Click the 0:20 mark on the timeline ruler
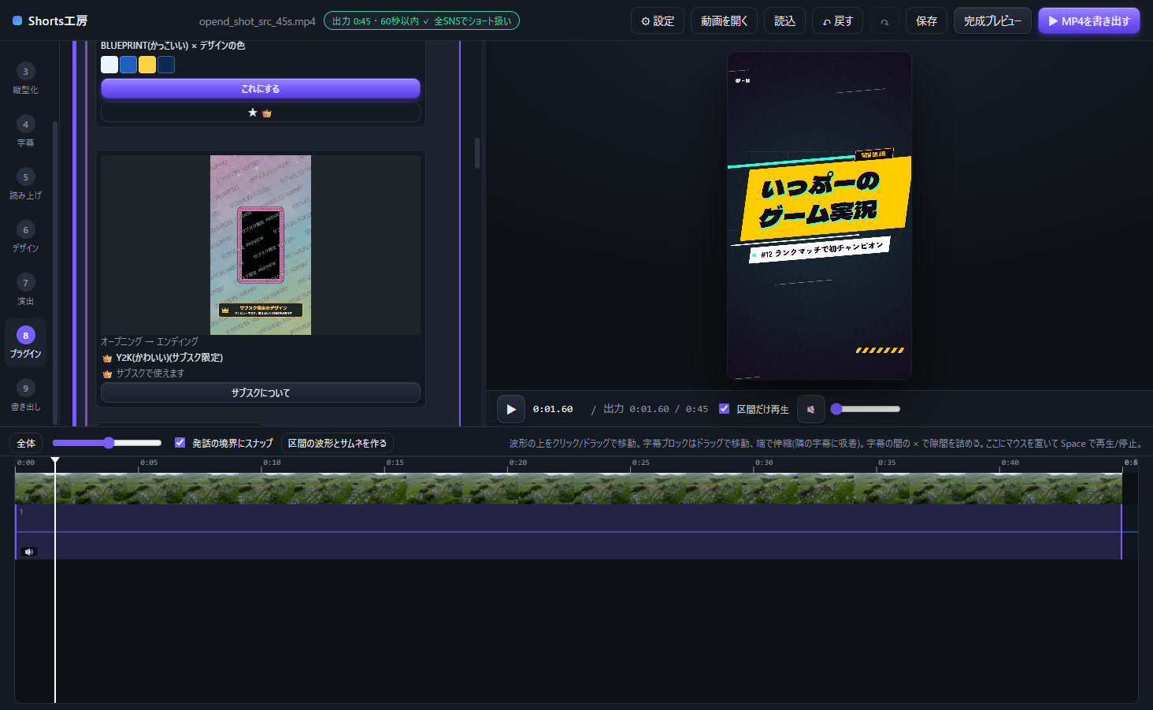The height and width of the screenshot is (710, 1153). pyautogui.click(x=517, y=463)
